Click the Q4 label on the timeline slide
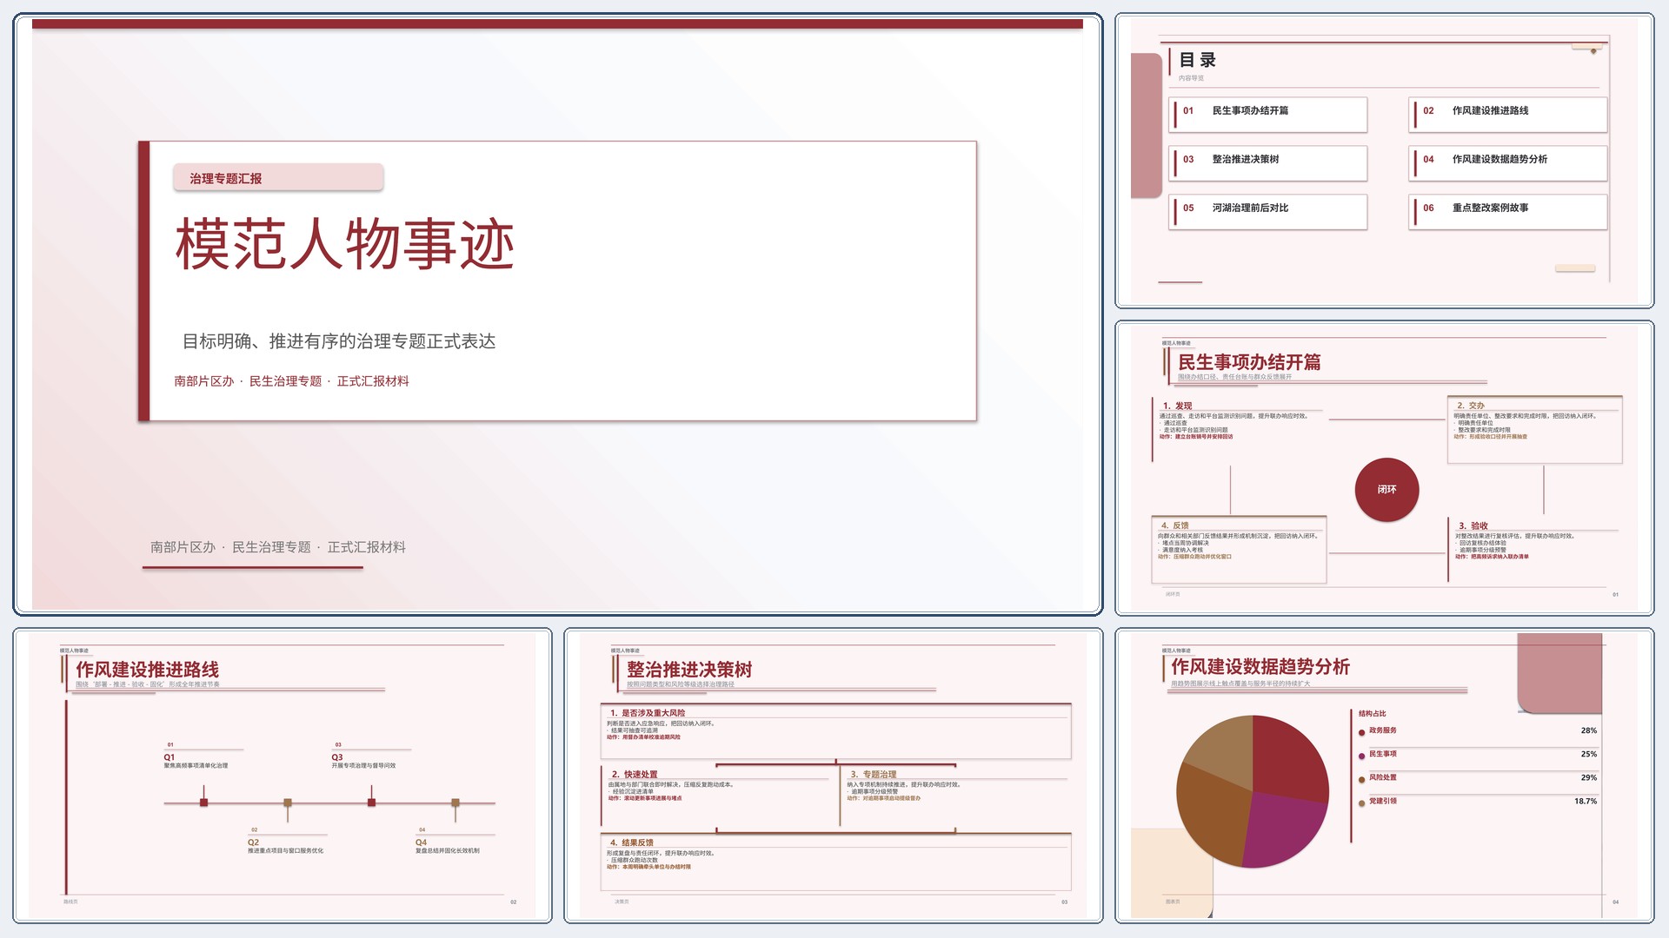This screenshot has width=1669, height=938. coord(421,842)
